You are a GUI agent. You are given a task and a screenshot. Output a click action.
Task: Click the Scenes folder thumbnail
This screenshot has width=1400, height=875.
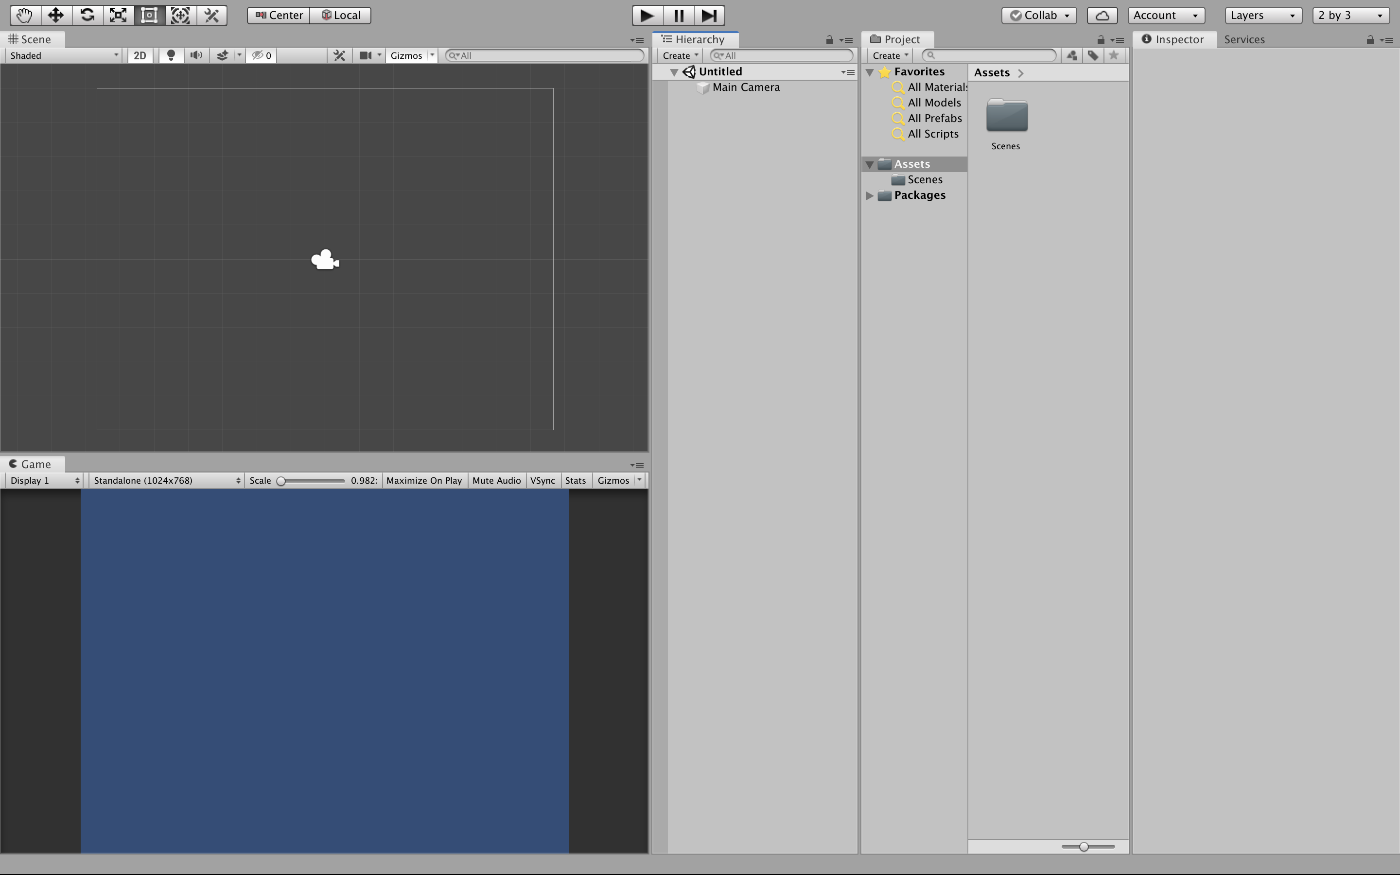point(1007,116)
